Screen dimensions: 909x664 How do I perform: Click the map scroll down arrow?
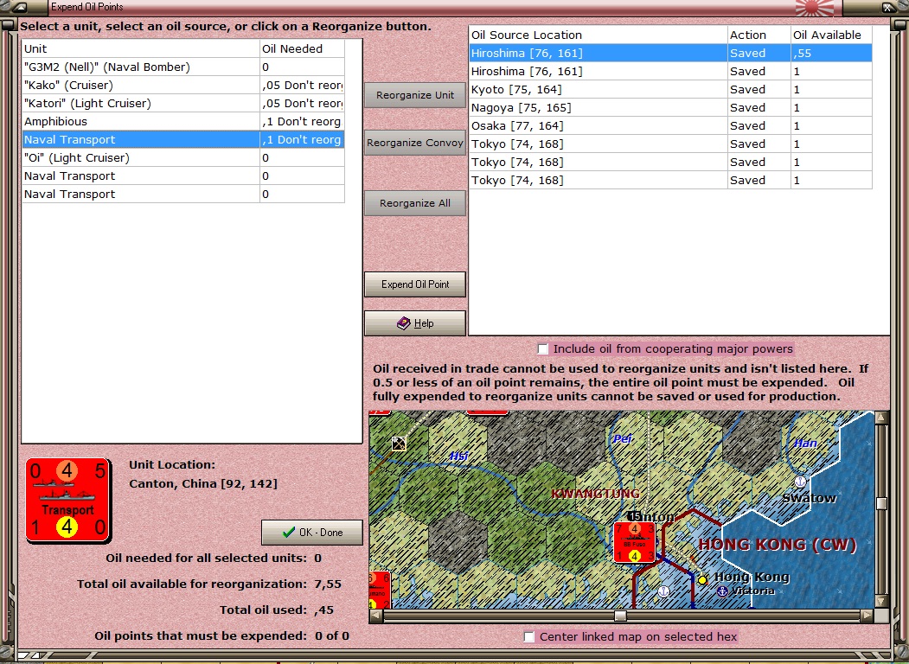(881, 602)
